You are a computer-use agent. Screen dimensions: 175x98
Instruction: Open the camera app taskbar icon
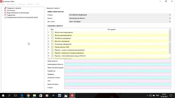(60, 96)
